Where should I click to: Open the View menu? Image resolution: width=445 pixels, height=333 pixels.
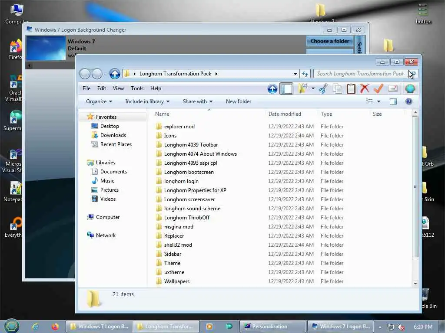pyautogui.click(x=118, y=88)
